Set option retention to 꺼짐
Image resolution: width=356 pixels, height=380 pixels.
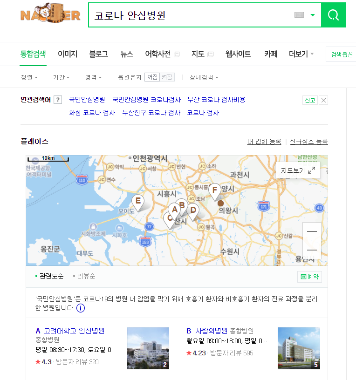click(x=152, y=77)
